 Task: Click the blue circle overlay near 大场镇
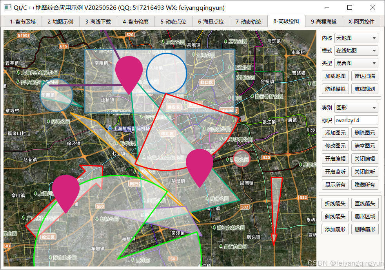(167, 73)
